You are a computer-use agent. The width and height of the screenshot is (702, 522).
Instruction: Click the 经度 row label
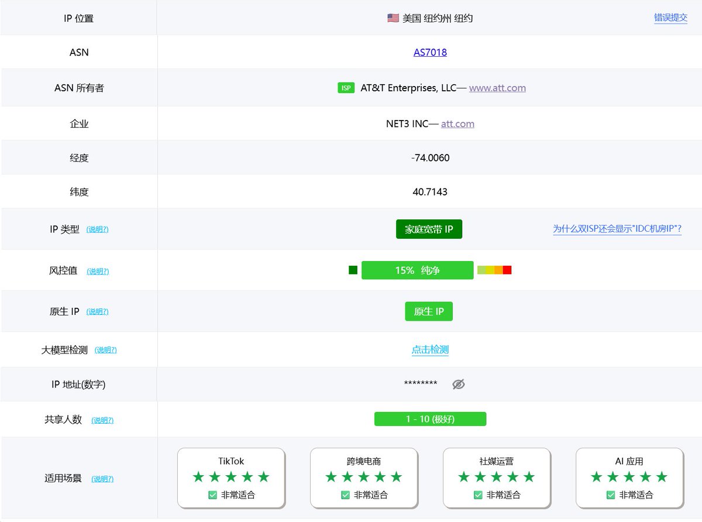coord(79,158)
